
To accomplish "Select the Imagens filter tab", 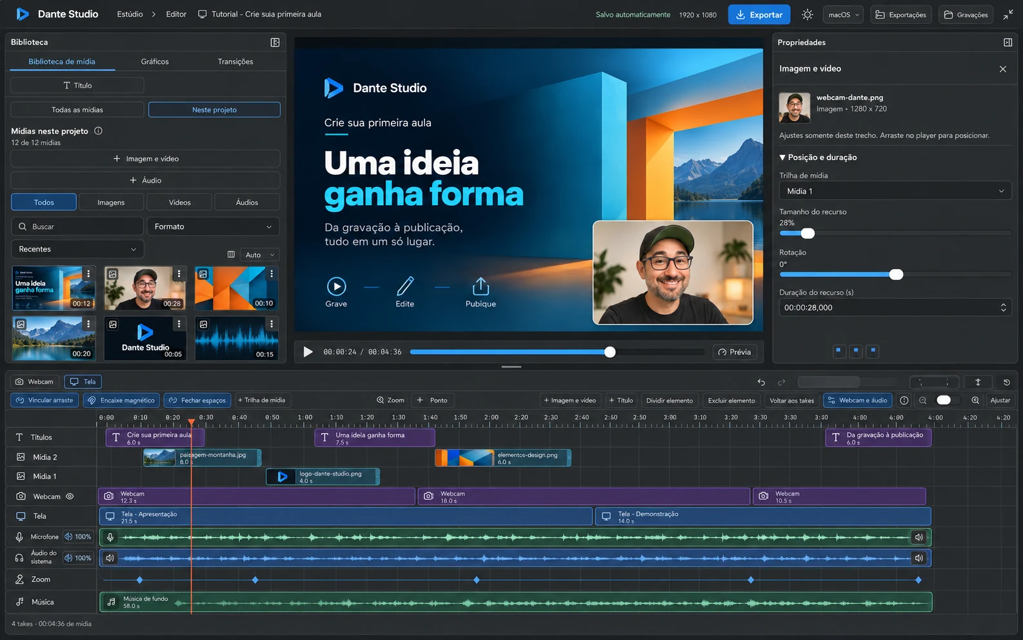I will 111,202.
